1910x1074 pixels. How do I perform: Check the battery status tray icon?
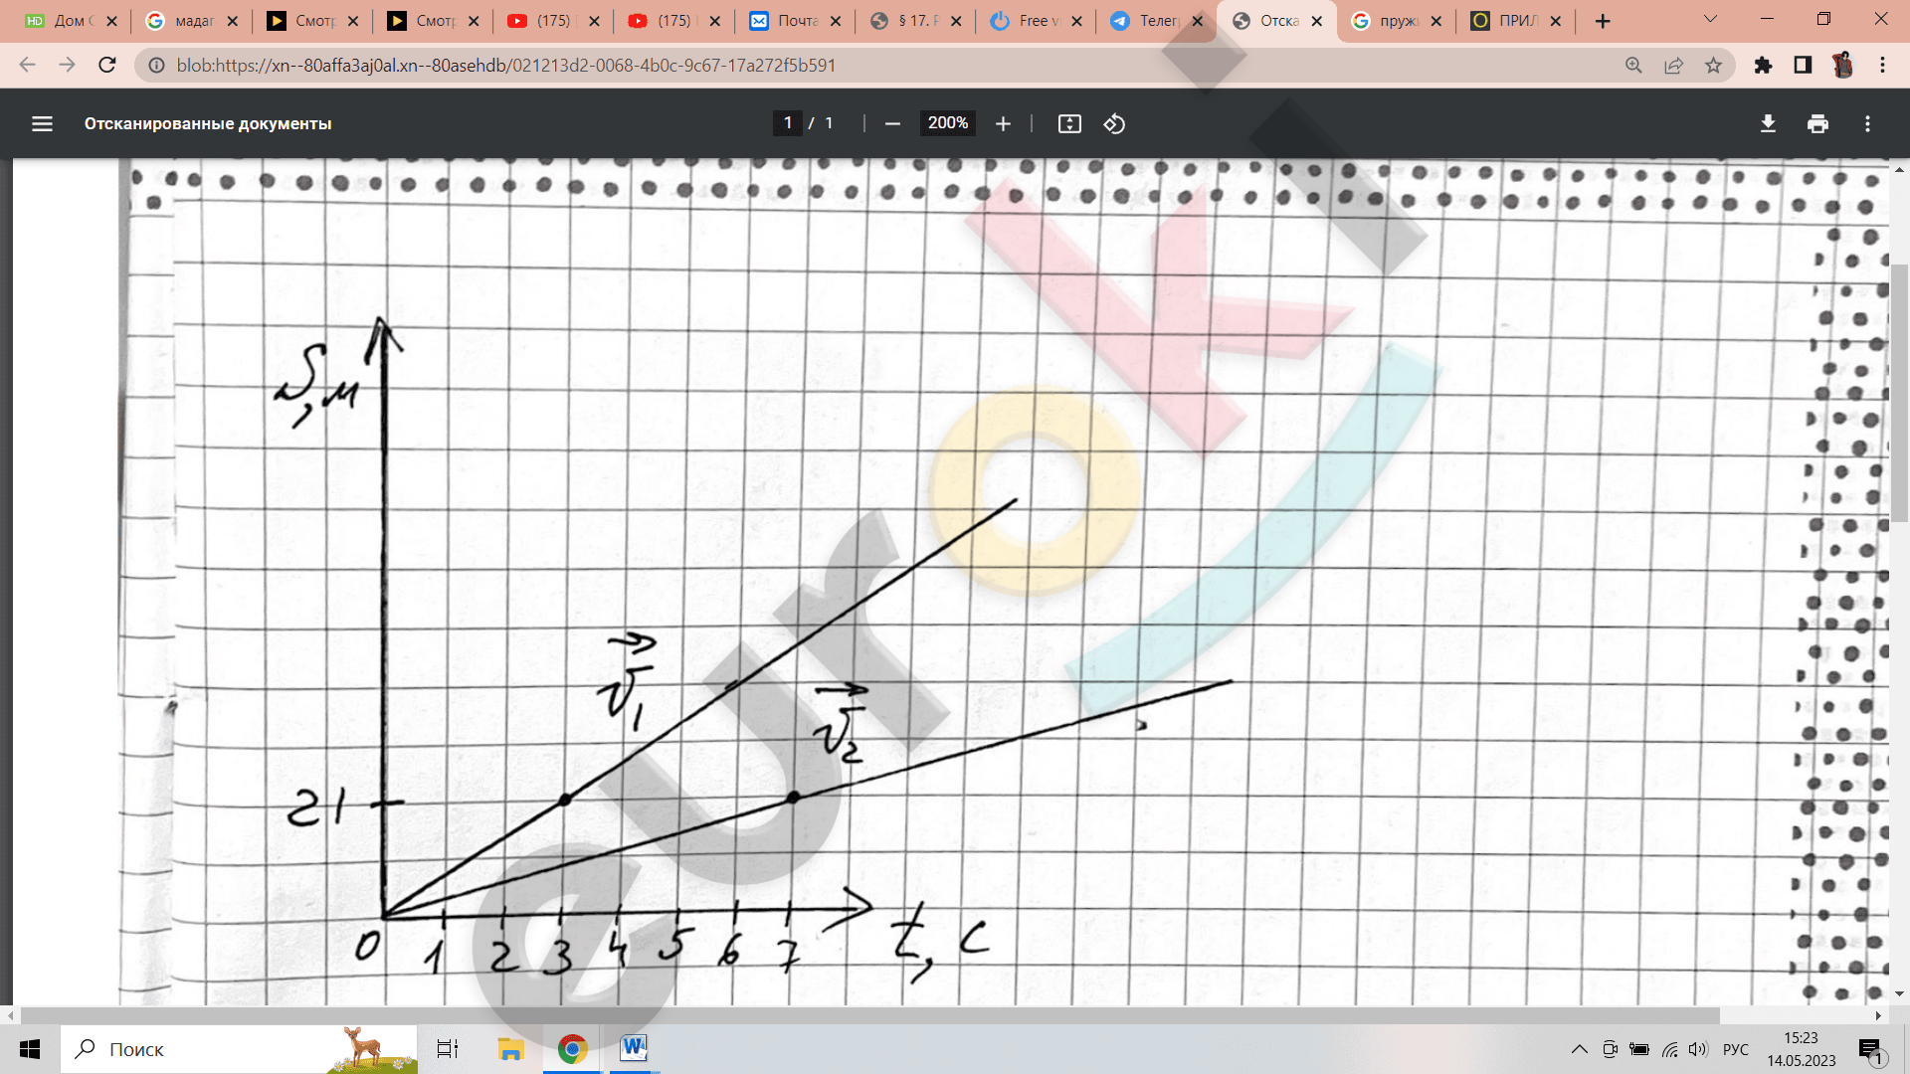pyautogui.click(x=1639, y=1049)
